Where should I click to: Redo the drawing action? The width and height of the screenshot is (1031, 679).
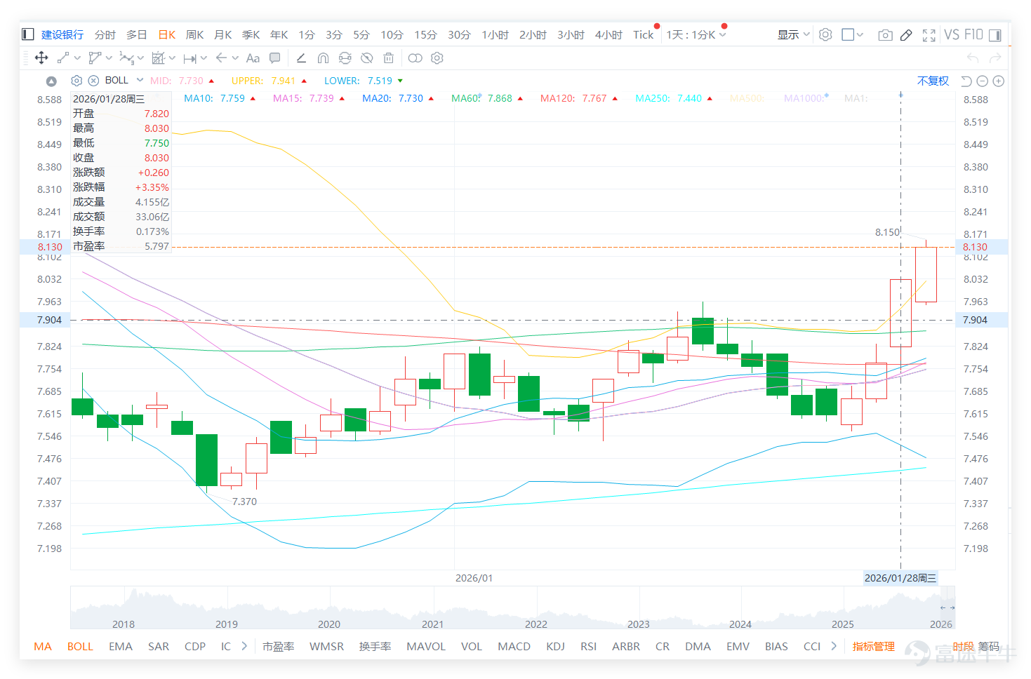coord(995,58)
